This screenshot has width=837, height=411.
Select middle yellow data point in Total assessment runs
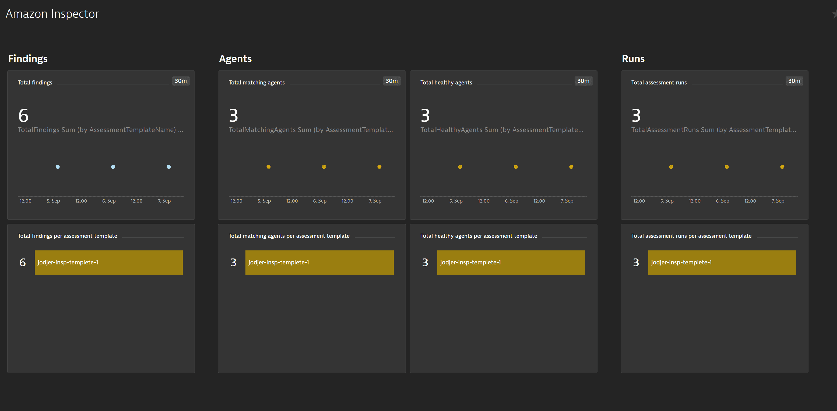coord(727,167)
